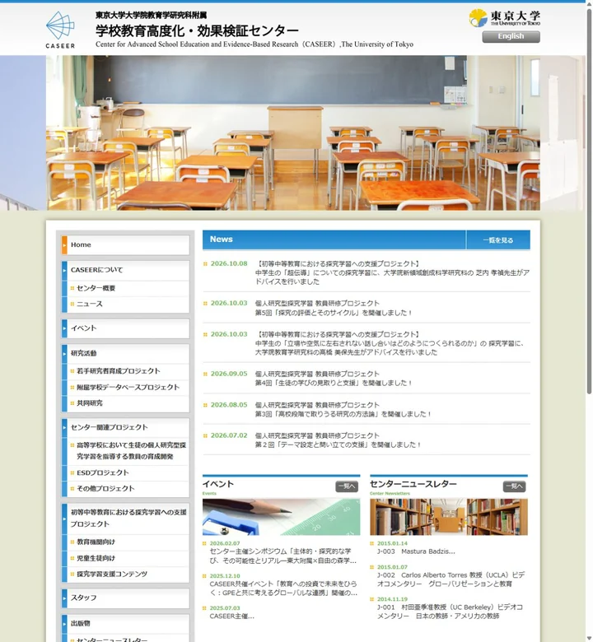Select センター概要 sidebar link

pyautogui.click(x=96, y=288)
